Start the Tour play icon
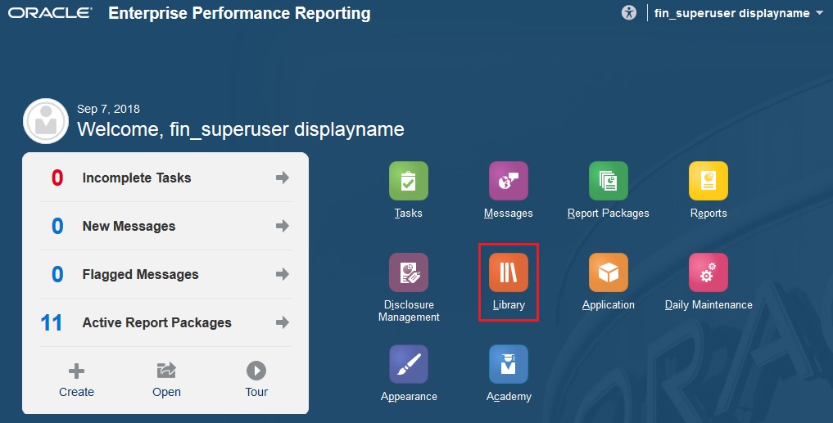Viewport: 833px width, 423px height. (256, 371)
